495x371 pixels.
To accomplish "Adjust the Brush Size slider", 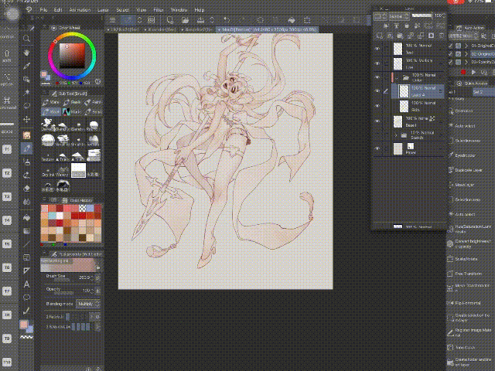I will pyautogui.click(x=67, y=280).
